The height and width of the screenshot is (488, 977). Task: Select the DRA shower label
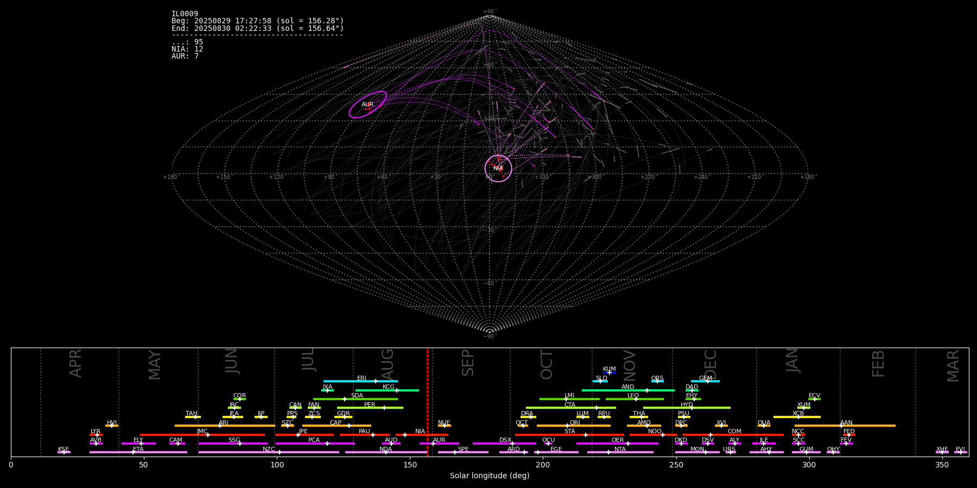[527, 414]
